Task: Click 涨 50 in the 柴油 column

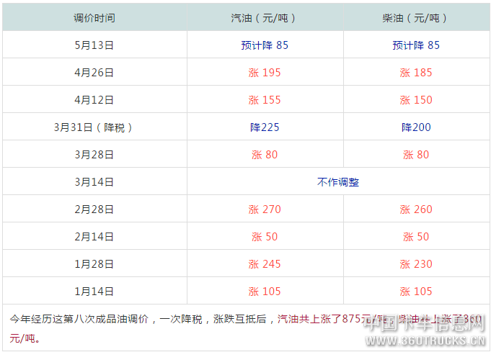Action: coord(417,237)
